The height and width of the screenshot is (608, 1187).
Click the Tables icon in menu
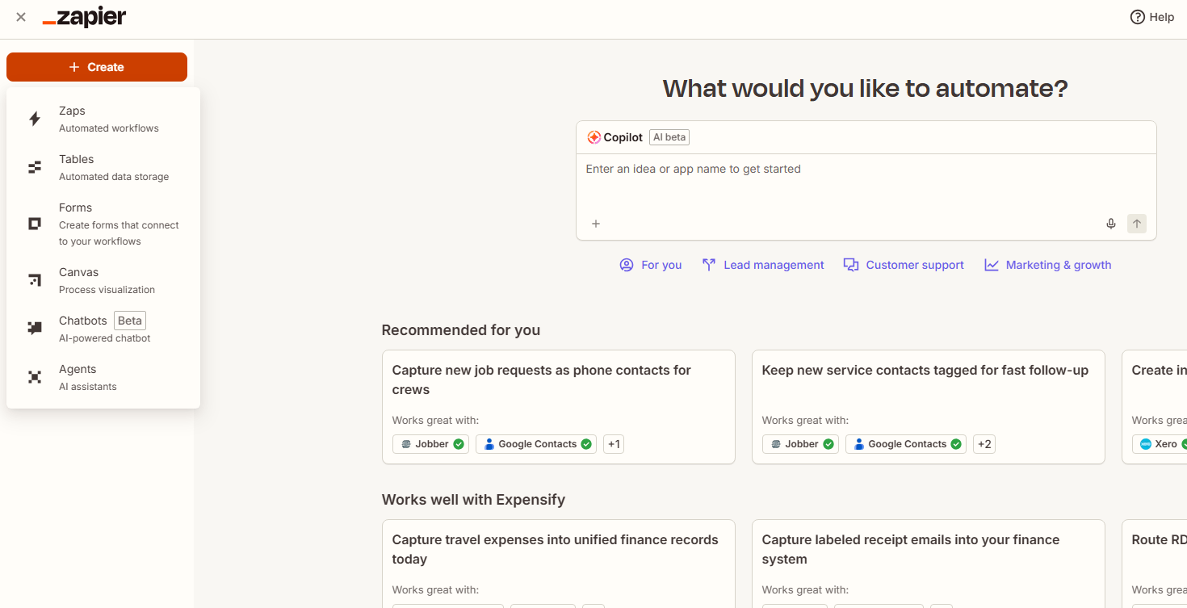(35, 167)
